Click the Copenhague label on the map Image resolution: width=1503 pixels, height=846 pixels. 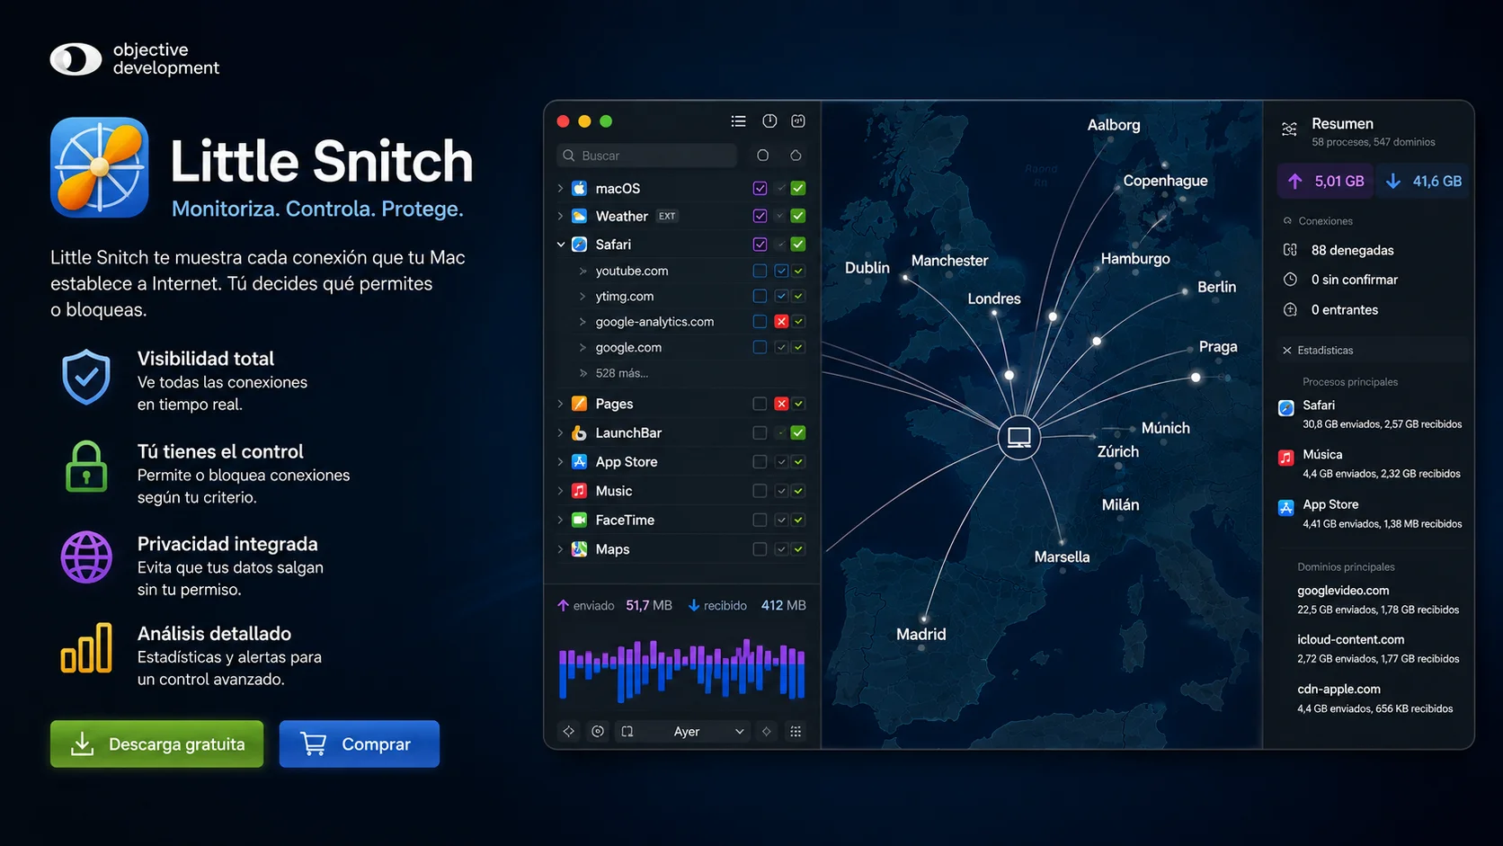click(x=1165, y=181)
